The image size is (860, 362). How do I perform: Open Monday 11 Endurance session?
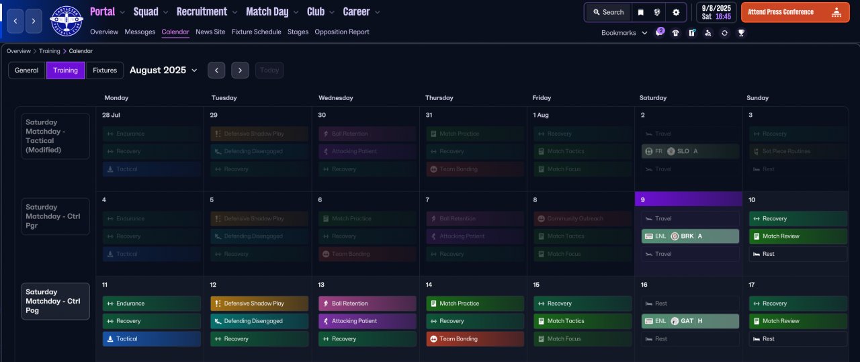coord(152,304)
